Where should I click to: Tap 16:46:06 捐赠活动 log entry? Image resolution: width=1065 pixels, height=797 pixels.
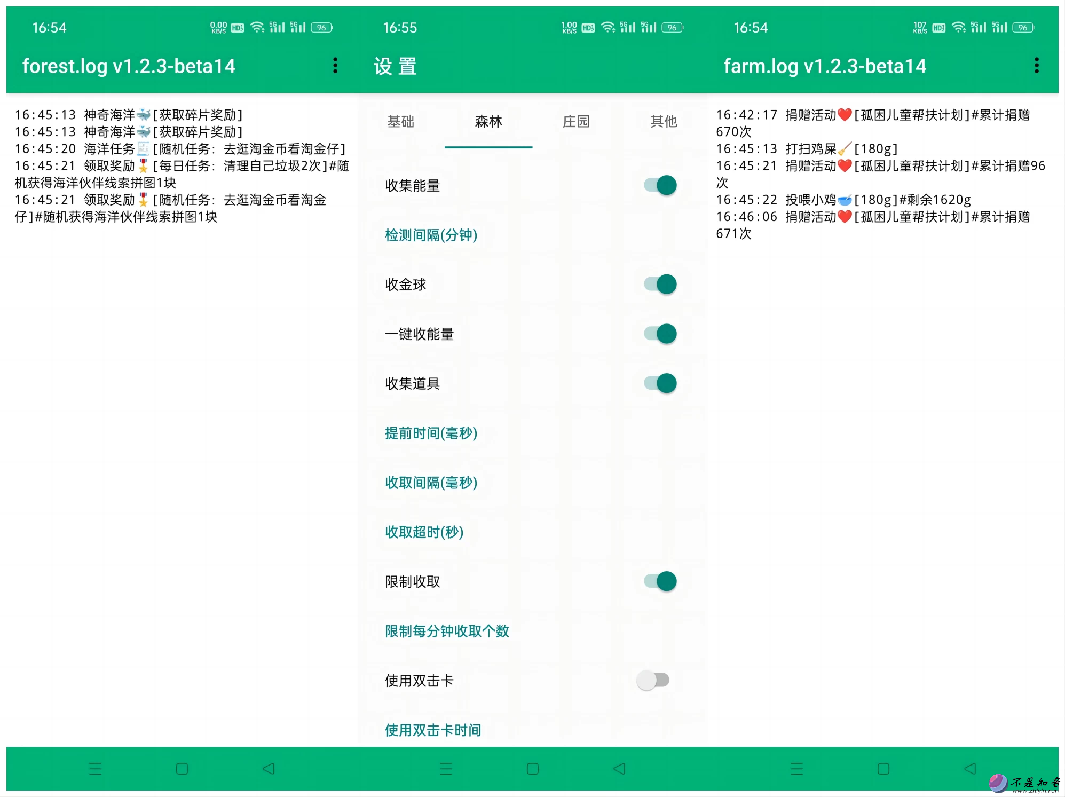[x=873, y=225]
